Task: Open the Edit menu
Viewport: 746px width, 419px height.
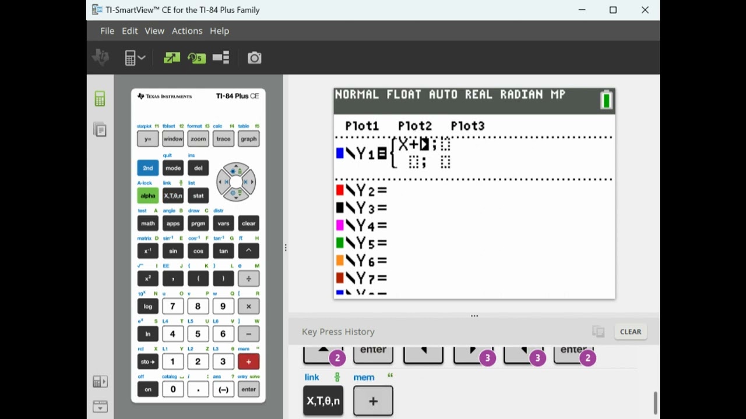Action: pos(129,31)
